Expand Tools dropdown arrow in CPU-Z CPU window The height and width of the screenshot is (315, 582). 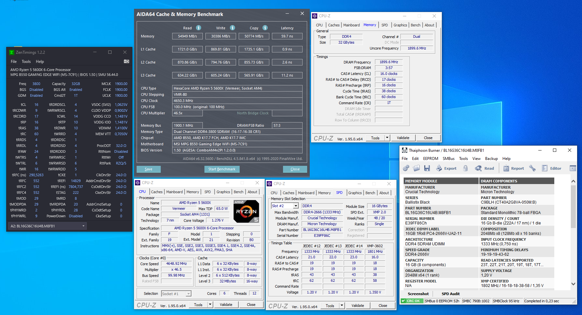(x=210, y=305)
